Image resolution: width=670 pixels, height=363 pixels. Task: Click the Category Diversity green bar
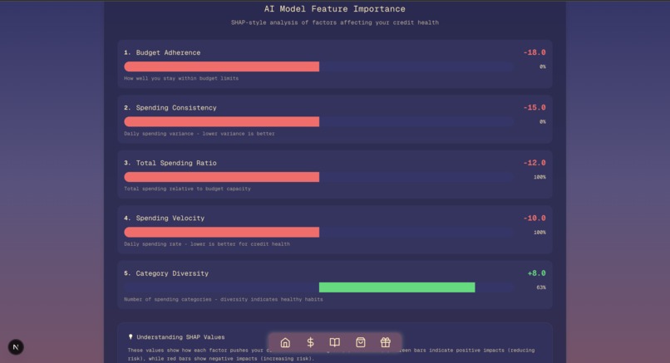coord(397,287)
